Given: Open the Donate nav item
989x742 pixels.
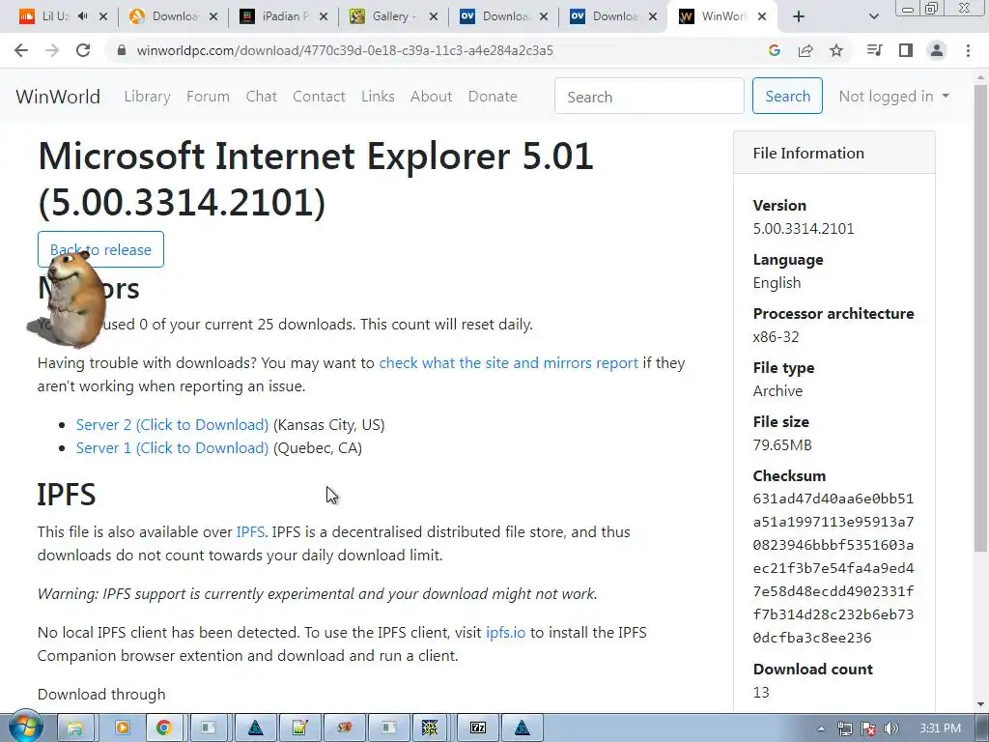Looking at the screenshot, I should coord(493,97).
